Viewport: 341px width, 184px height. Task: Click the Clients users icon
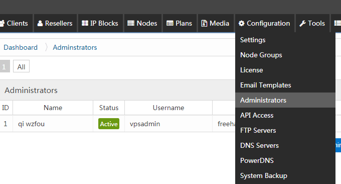coord(2,23)
